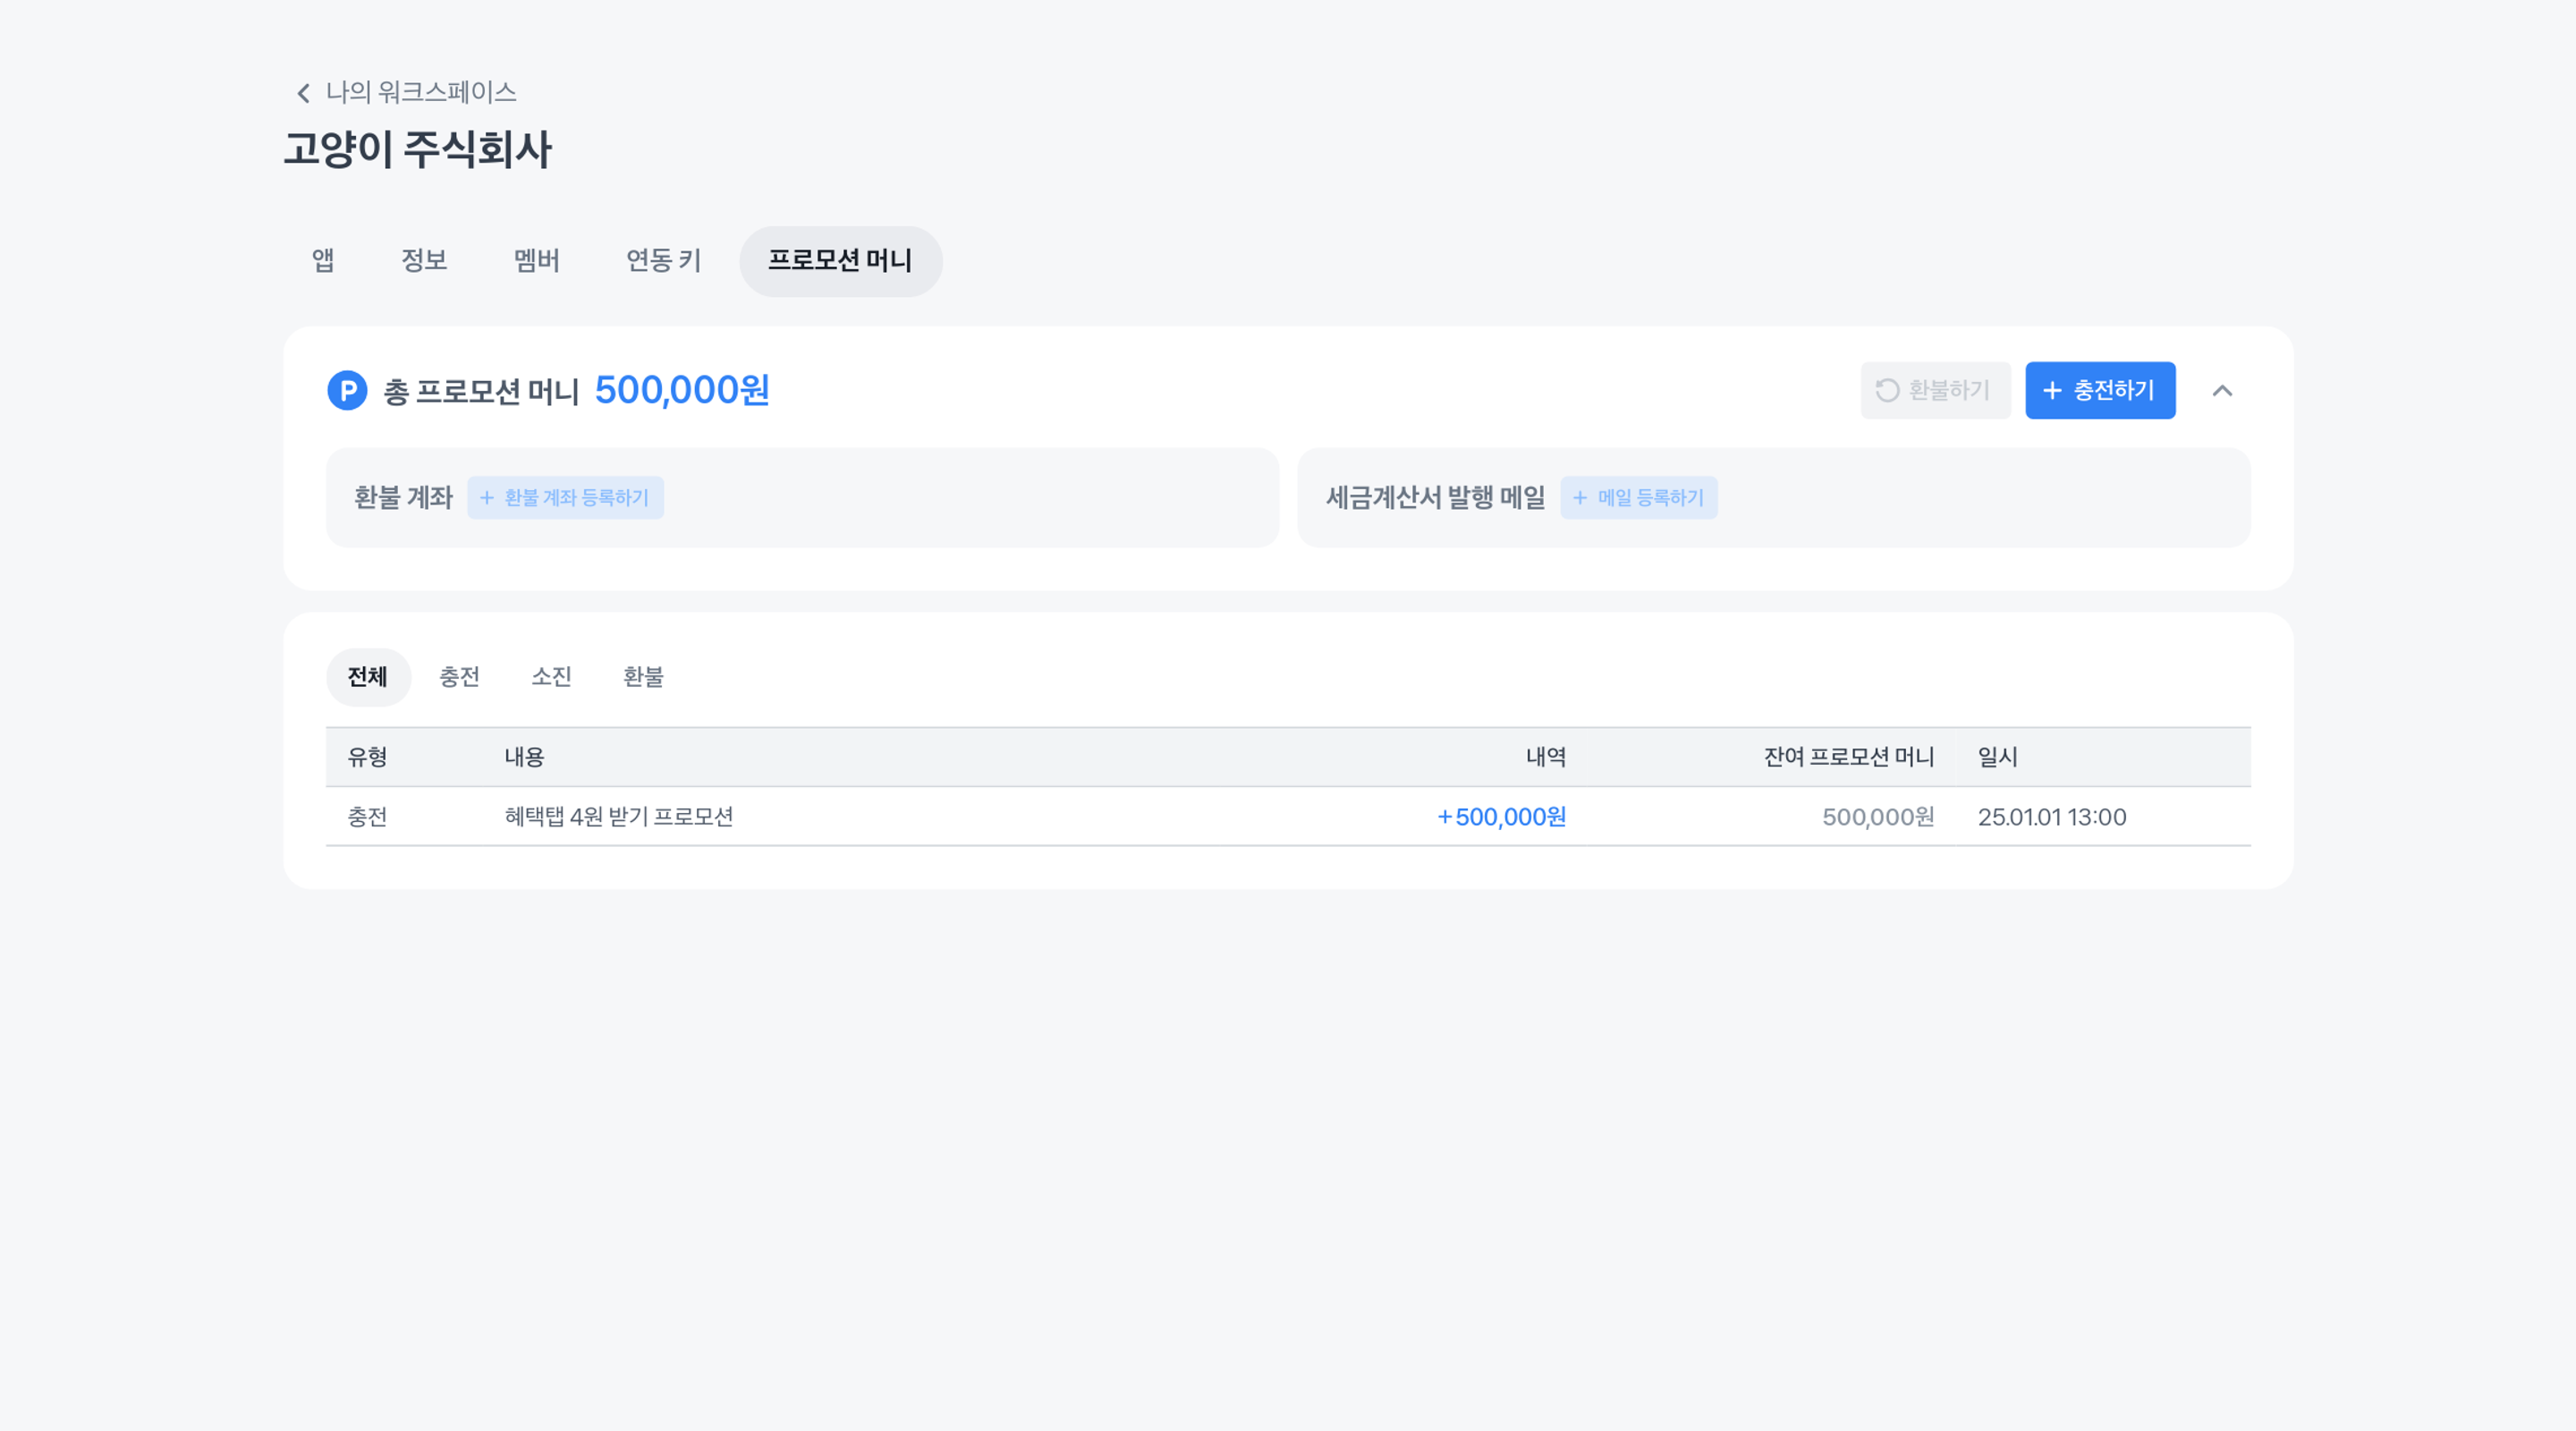Click the 내용 column header
The image size is (2576, 1431).
[x=524, y=757]
